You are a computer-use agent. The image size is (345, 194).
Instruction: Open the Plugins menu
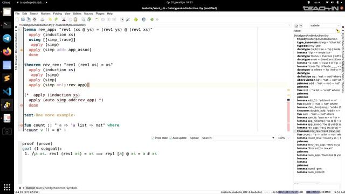point(100,13)
